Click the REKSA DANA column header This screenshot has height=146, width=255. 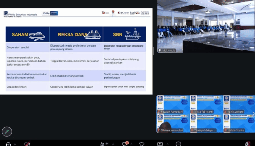pos(76,34)
